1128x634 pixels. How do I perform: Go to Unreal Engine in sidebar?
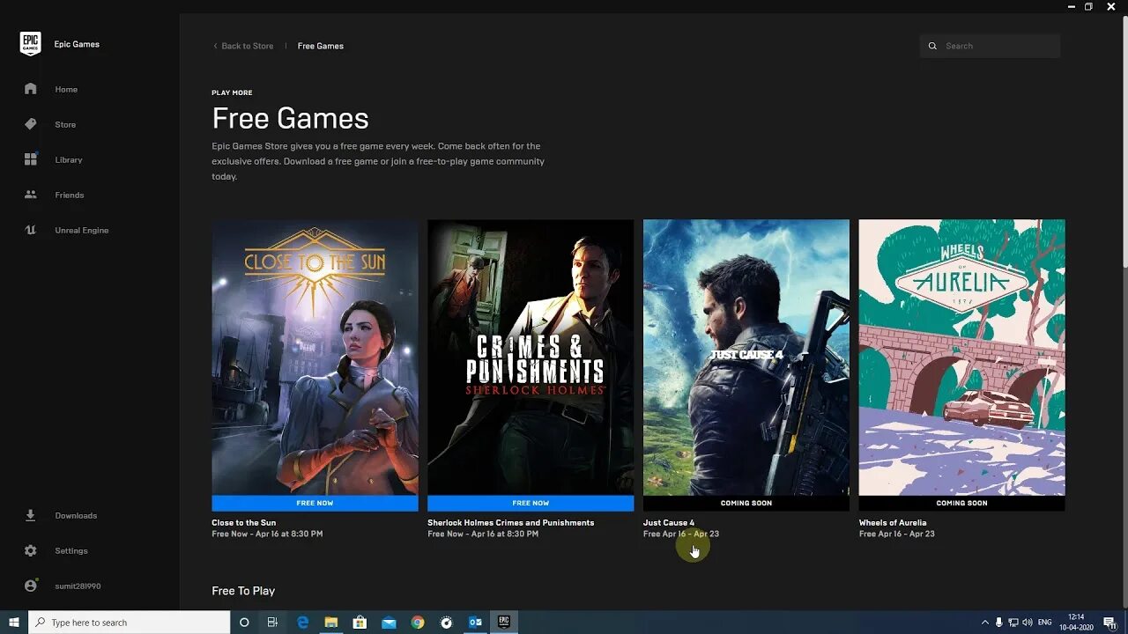tap(82, 230)
